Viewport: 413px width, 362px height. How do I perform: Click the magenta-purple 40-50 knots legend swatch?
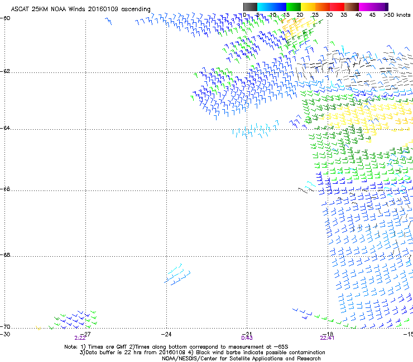373,7
